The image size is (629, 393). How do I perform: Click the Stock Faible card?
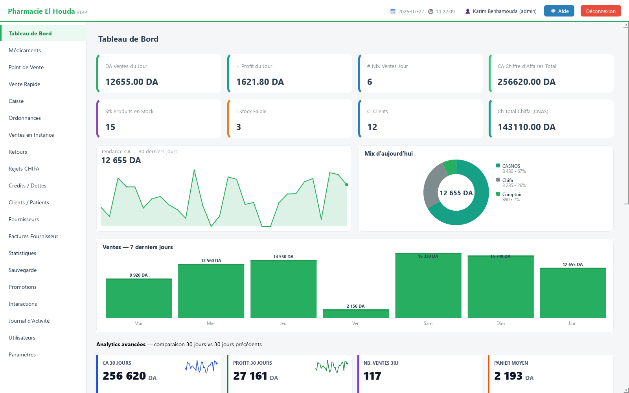tap(290, 119)
